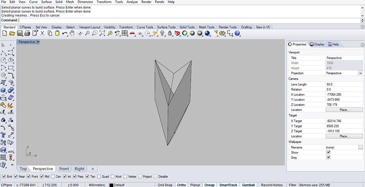Click the four-viewport layout icon
This screenshot has height=187, width=365.
click(125, 33)
